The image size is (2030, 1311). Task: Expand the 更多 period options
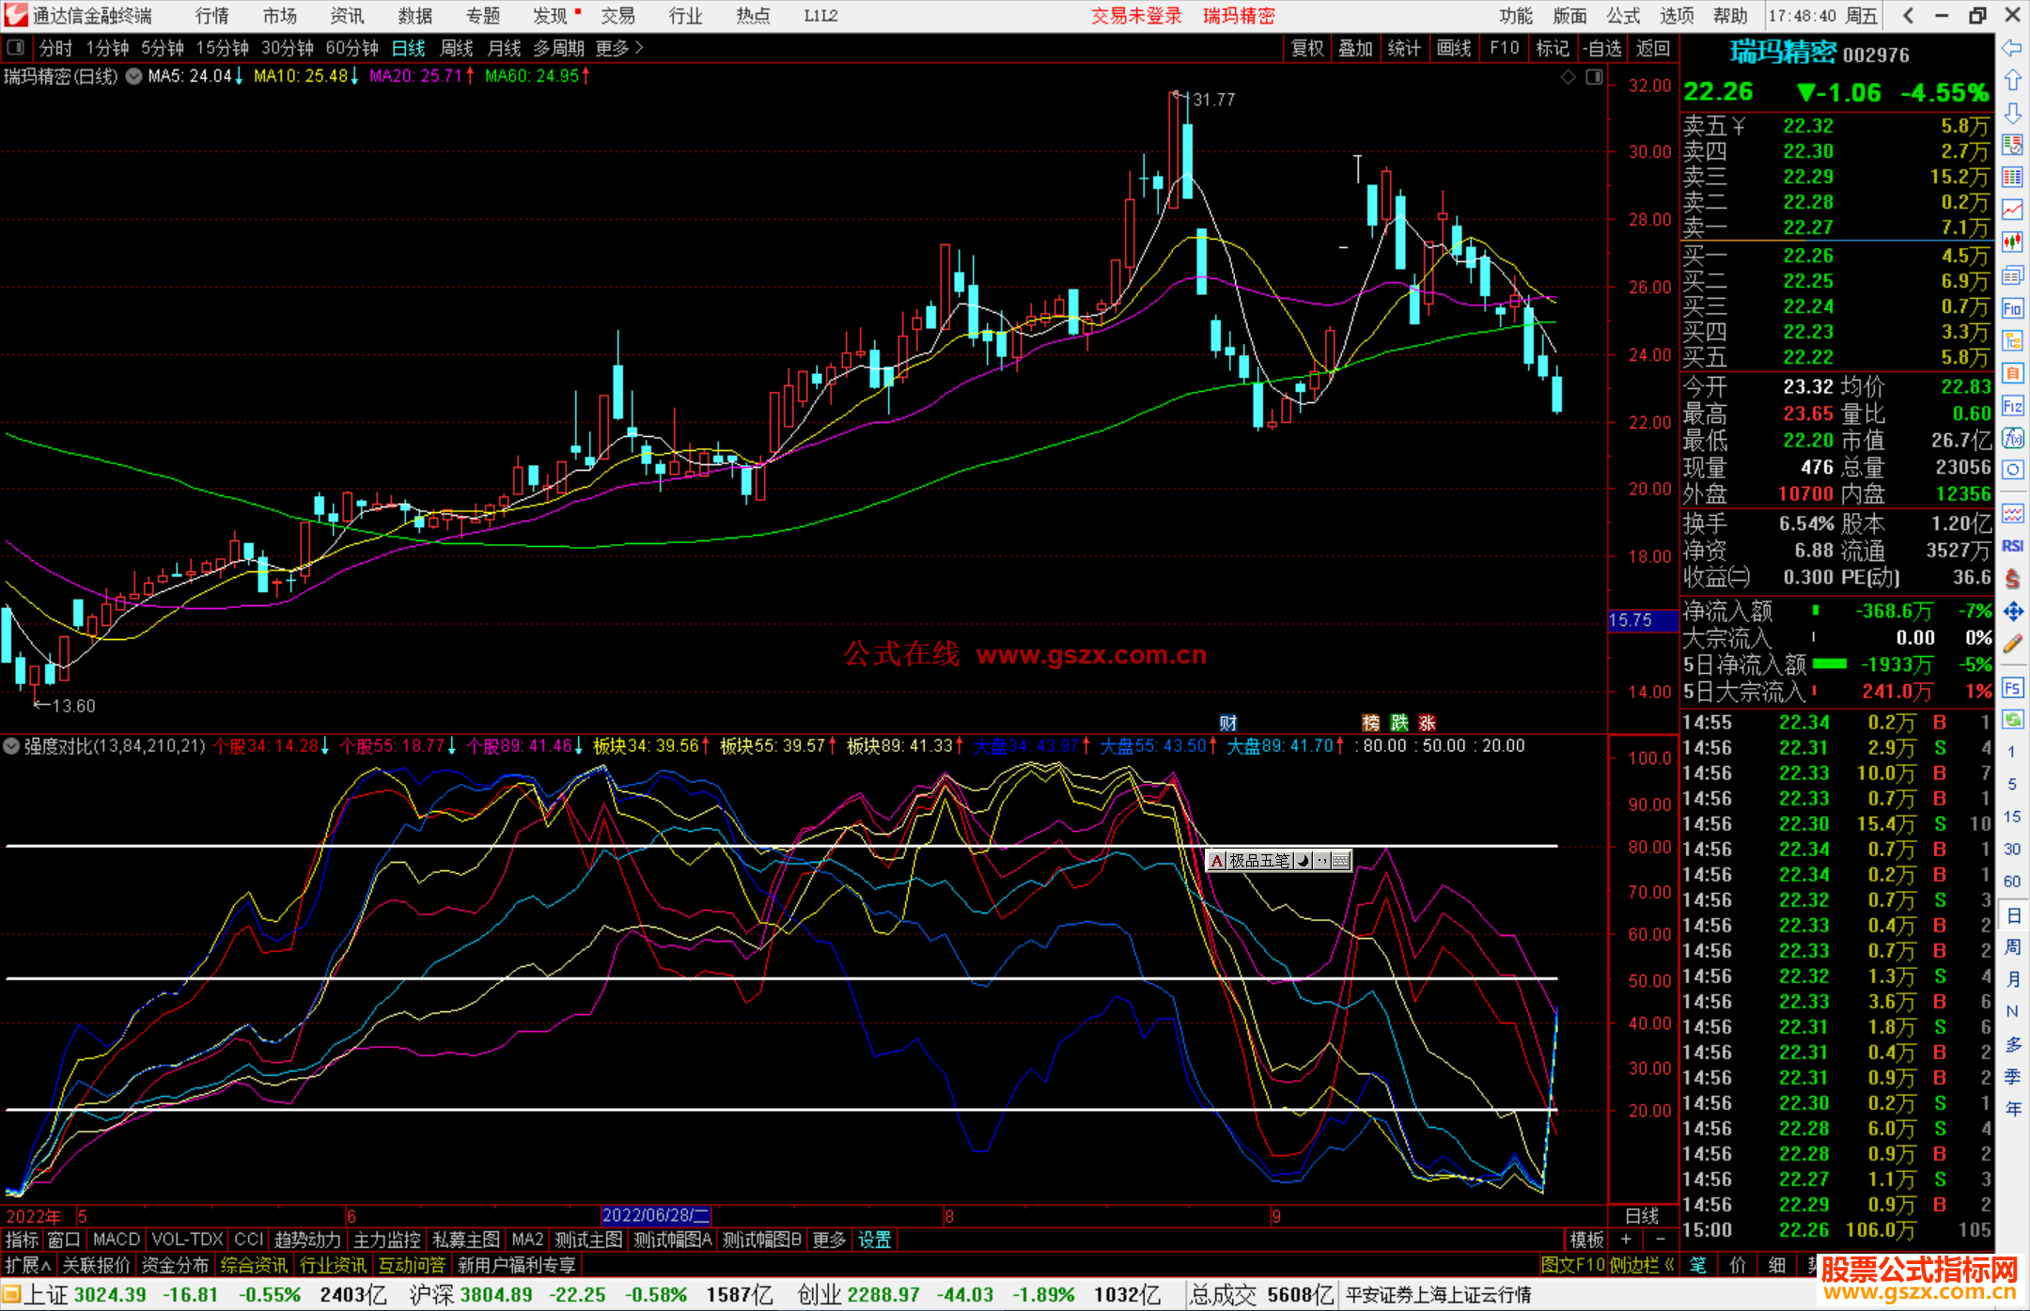click(619, 48)
